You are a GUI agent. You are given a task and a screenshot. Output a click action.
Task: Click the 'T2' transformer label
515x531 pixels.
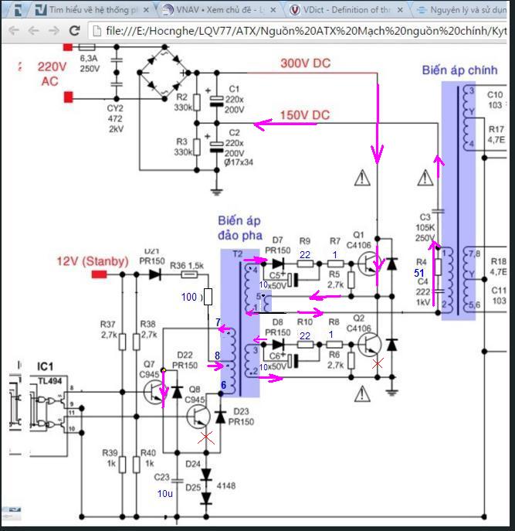tap(238, 254)
